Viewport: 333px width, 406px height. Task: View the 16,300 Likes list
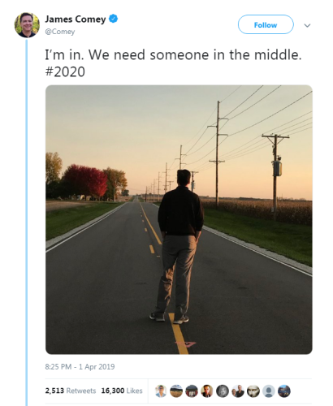point(122,391)
